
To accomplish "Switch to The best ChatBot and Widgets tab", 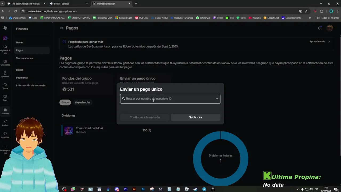I will point(26,4).
